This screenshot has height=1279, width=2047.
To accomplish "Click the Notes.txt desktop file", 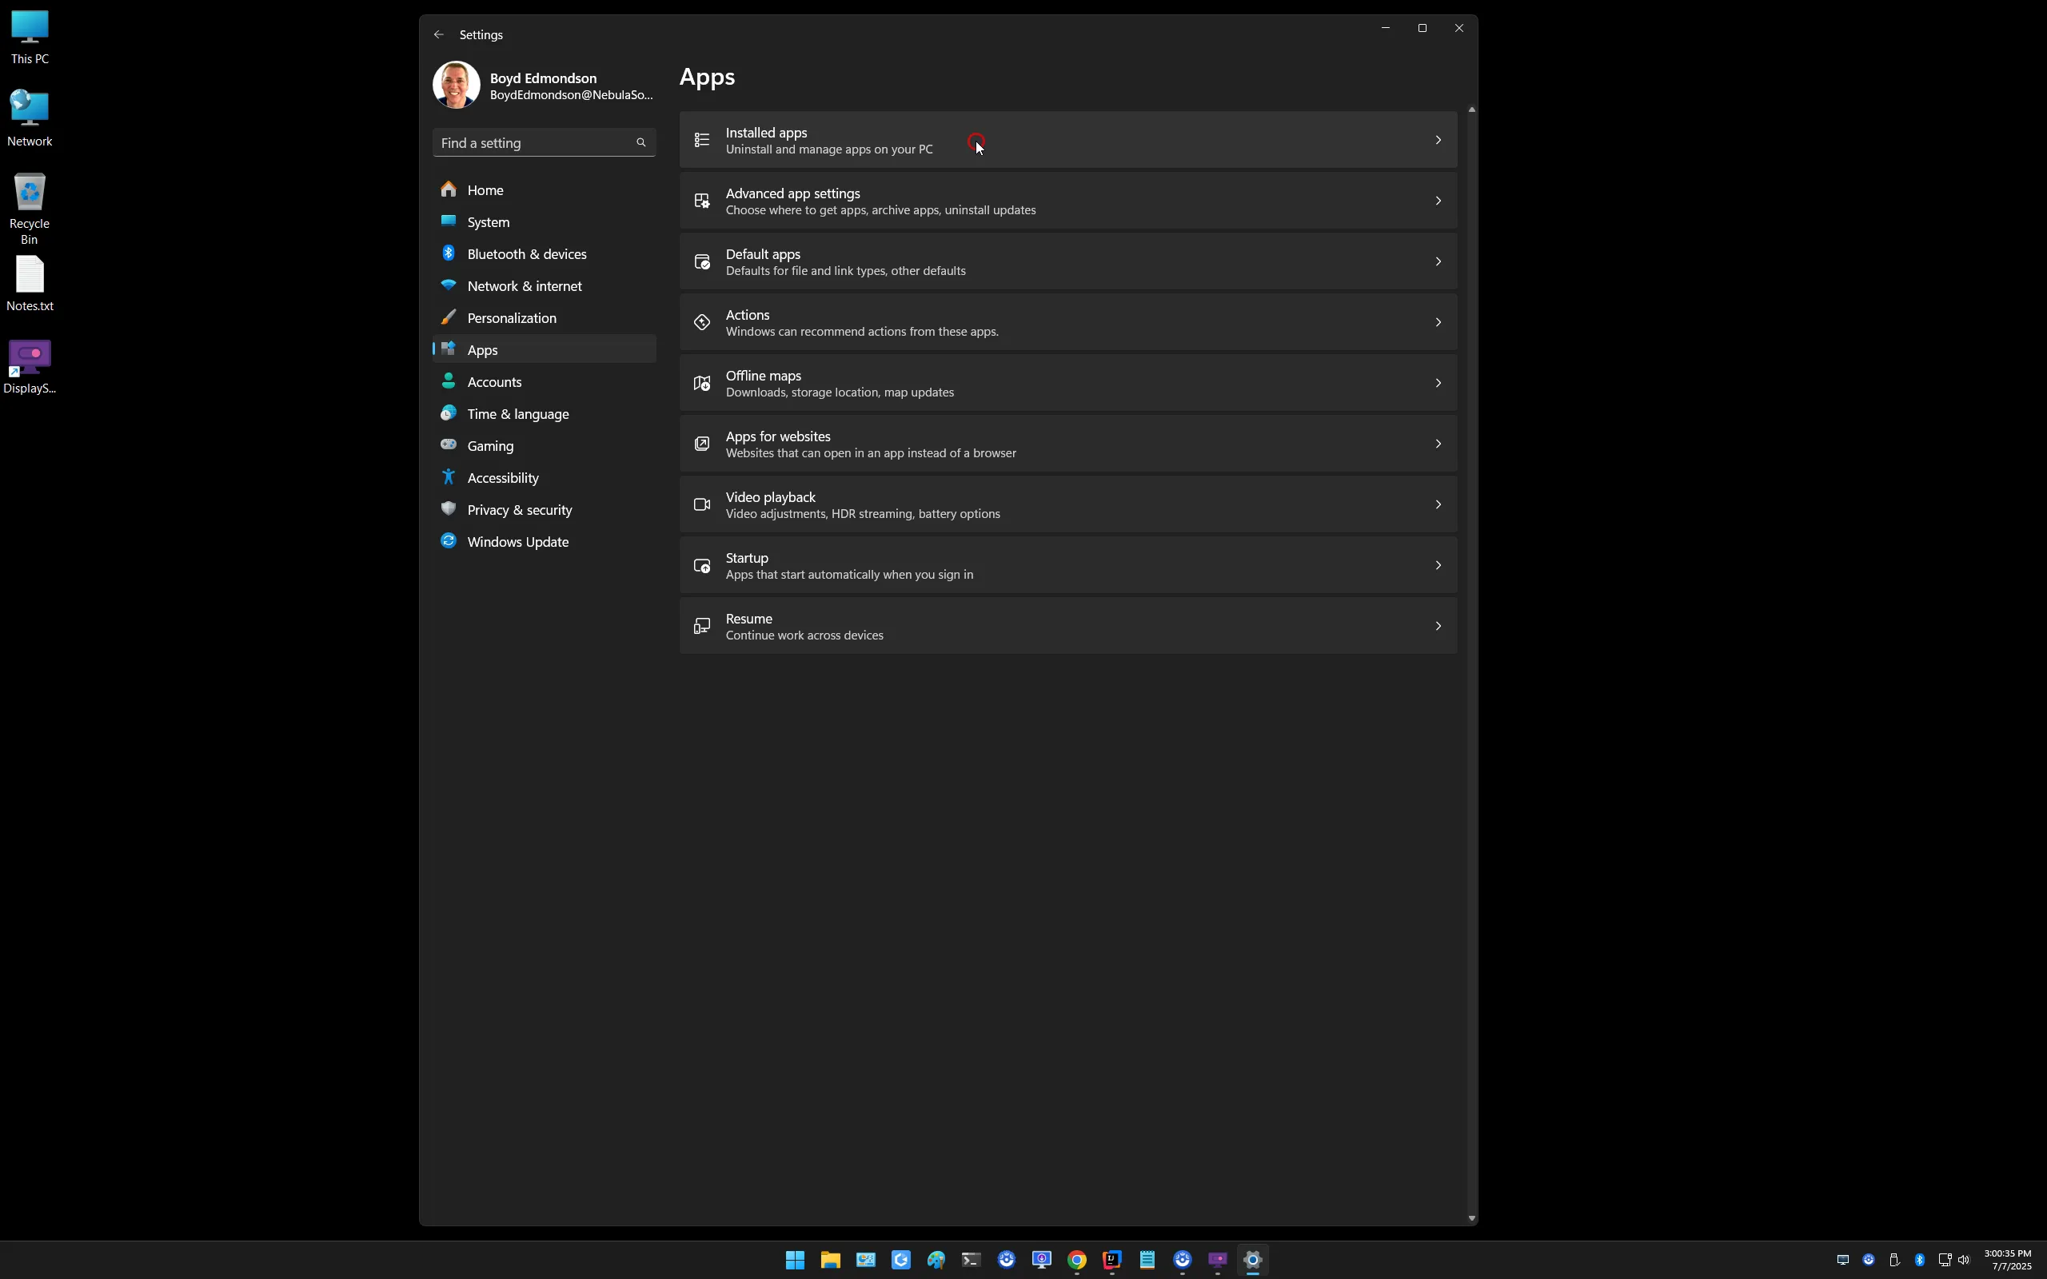I will [x=30, y=285].
